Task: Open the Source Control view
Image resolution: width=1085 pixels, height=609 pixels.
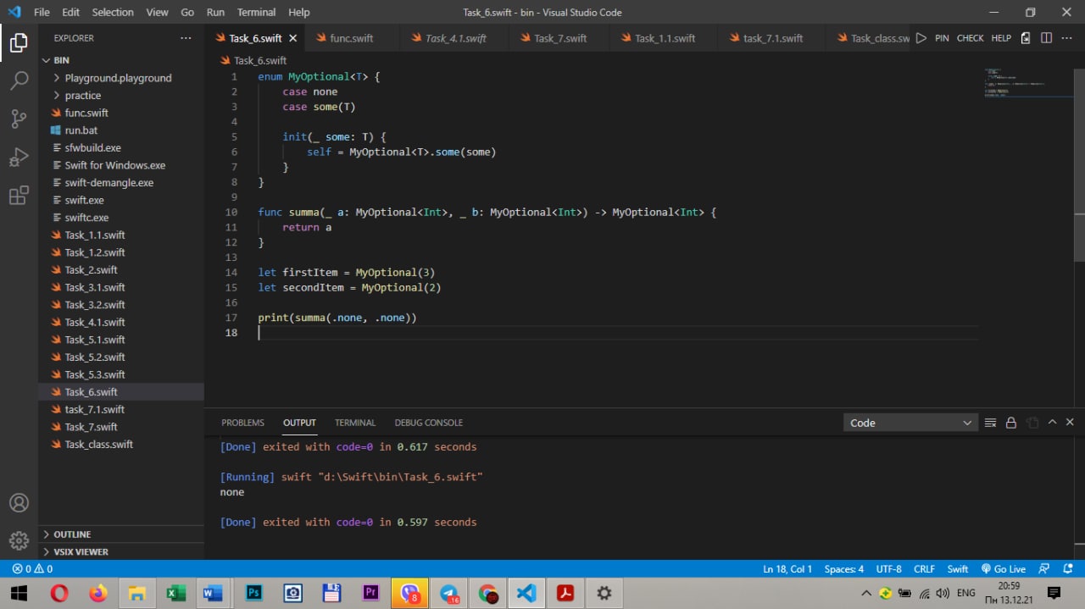Action: [19, 119]
